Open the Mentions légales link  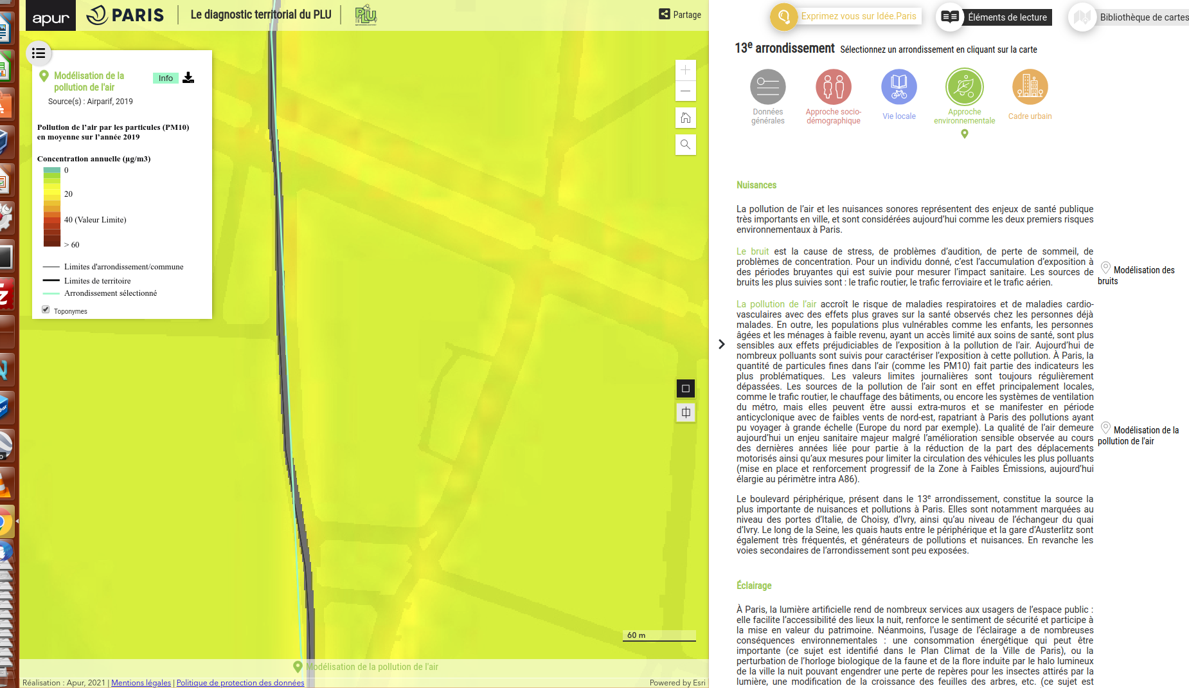pyautogui.click(x=141, y=683)
